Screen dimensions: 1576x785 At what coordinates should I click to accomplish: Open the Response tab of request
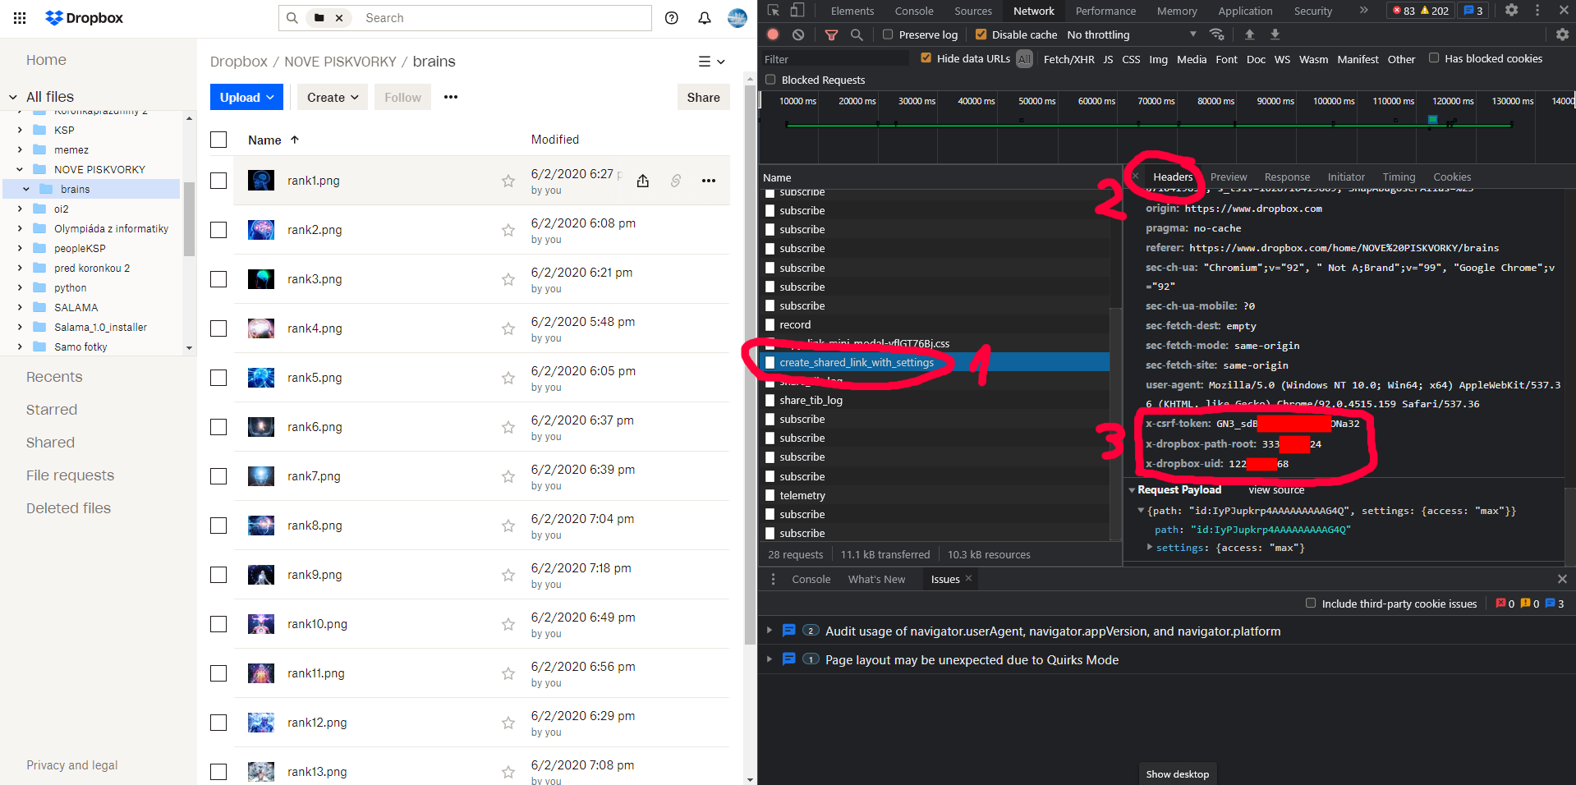[1287, 177]
